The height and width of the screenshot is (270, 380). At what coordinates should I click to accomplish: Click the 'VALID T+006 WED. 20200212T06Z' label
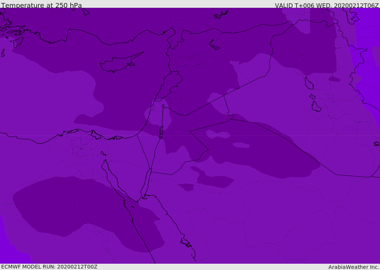click(x=327, y=6)
